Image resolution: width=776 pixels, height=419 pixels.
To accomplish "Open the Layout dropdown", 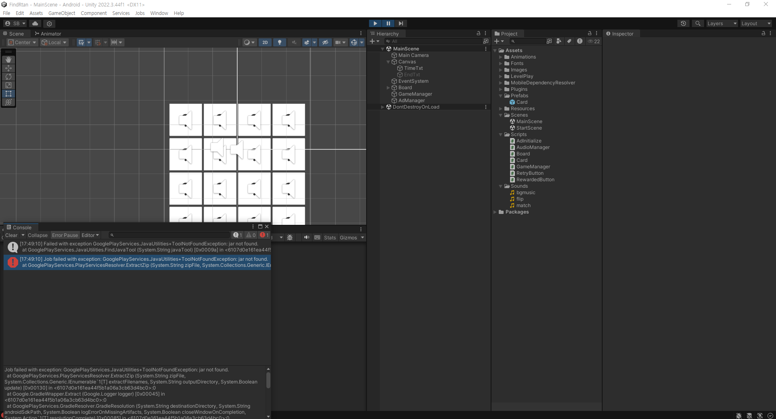I will coord(756,23).
